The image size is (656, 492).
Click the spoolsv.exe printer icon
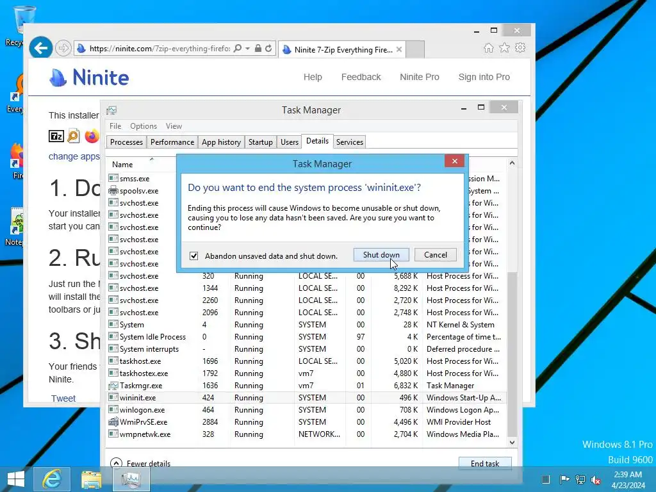coord(113,191)
